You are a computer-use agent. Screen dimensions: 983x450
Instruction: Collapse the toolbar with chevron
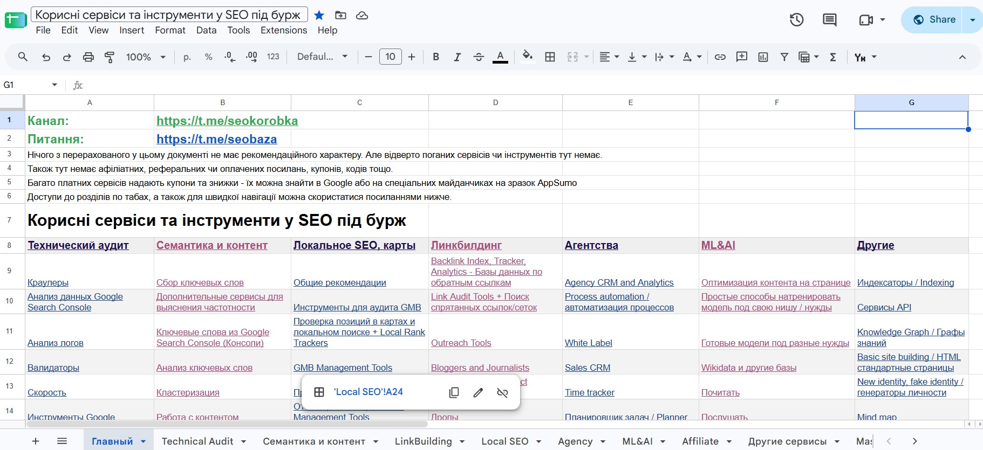click(962, 57)
